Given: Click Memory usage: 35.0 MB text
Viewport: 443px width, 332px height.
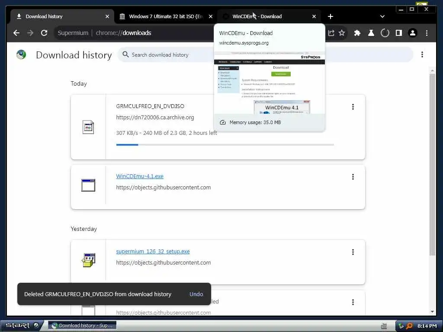Looking at the screenshot, I should tap(255, 122).
